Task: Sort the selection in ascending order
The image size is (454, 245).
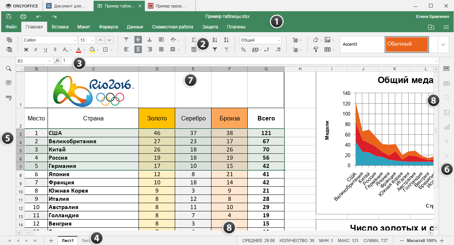Action: point(215,40)
